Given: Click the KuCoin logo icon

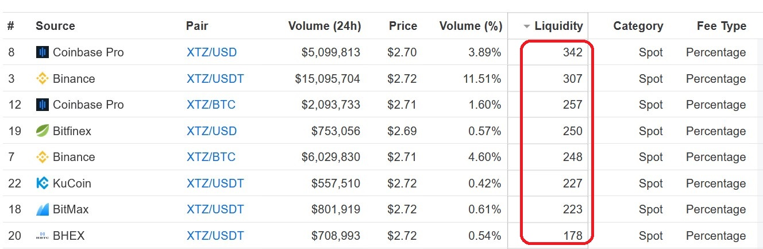Looking at the screenshot, I should 42,183.
